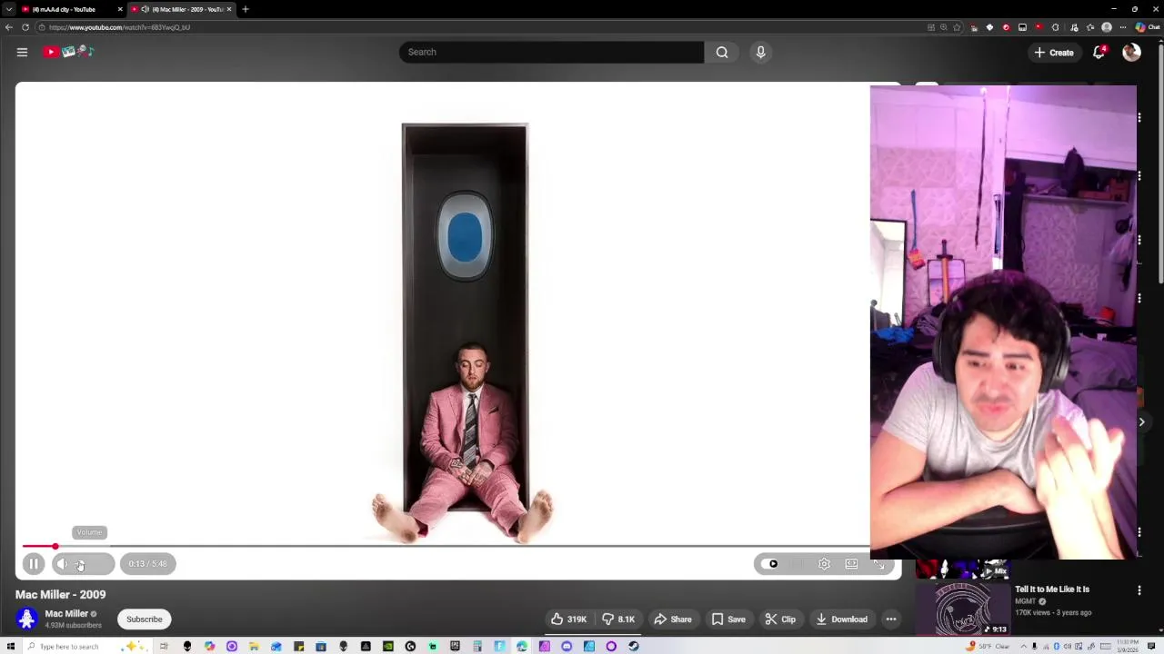1164x654 pixels.
Task: Open Steam from the taskbar
Action: (x=633, y=647)
